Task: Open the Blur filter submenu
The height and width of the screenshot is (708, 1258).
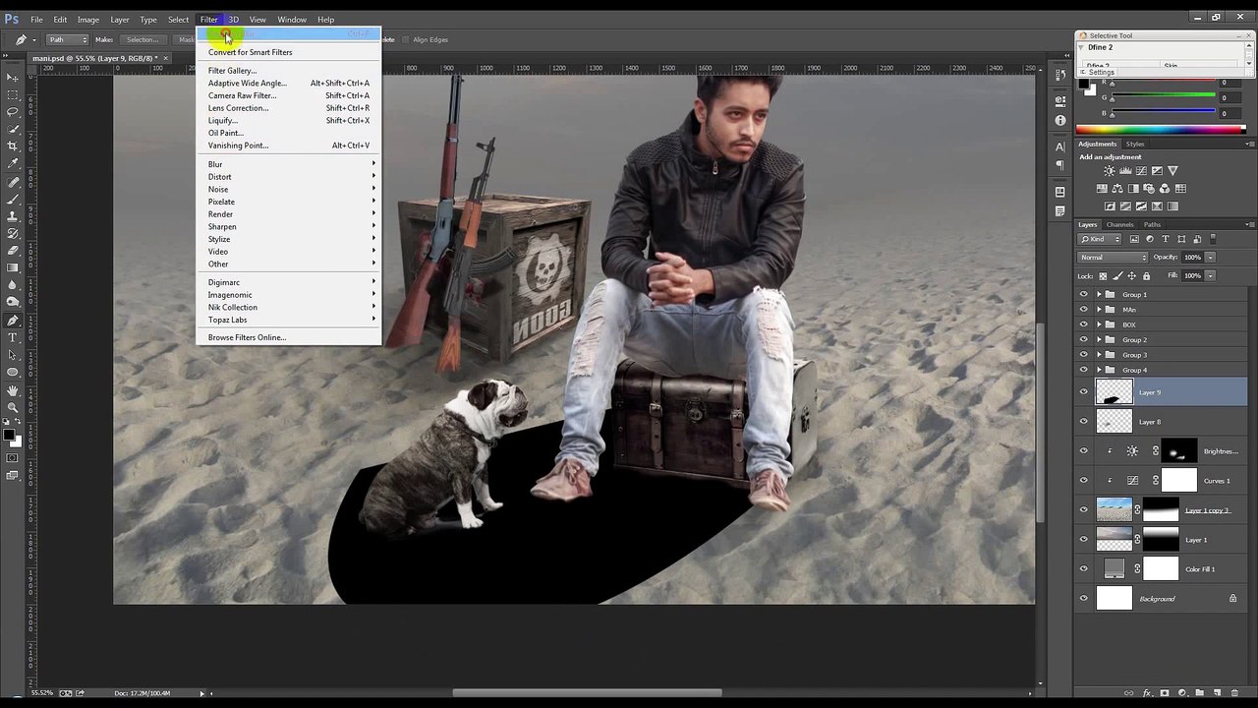Action: [289, 164]
